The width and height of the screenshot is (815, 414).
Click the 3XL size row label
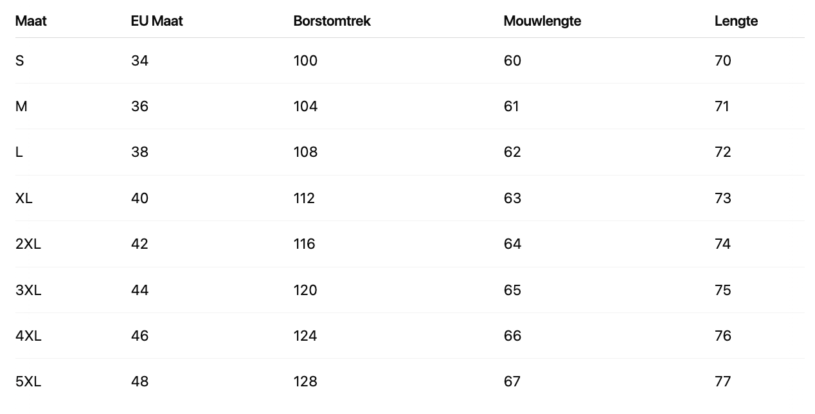coord(28,291)
